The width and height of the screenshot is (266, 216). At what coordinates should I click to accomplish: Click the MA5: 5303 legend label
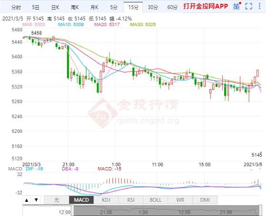[x=34, y=25]
